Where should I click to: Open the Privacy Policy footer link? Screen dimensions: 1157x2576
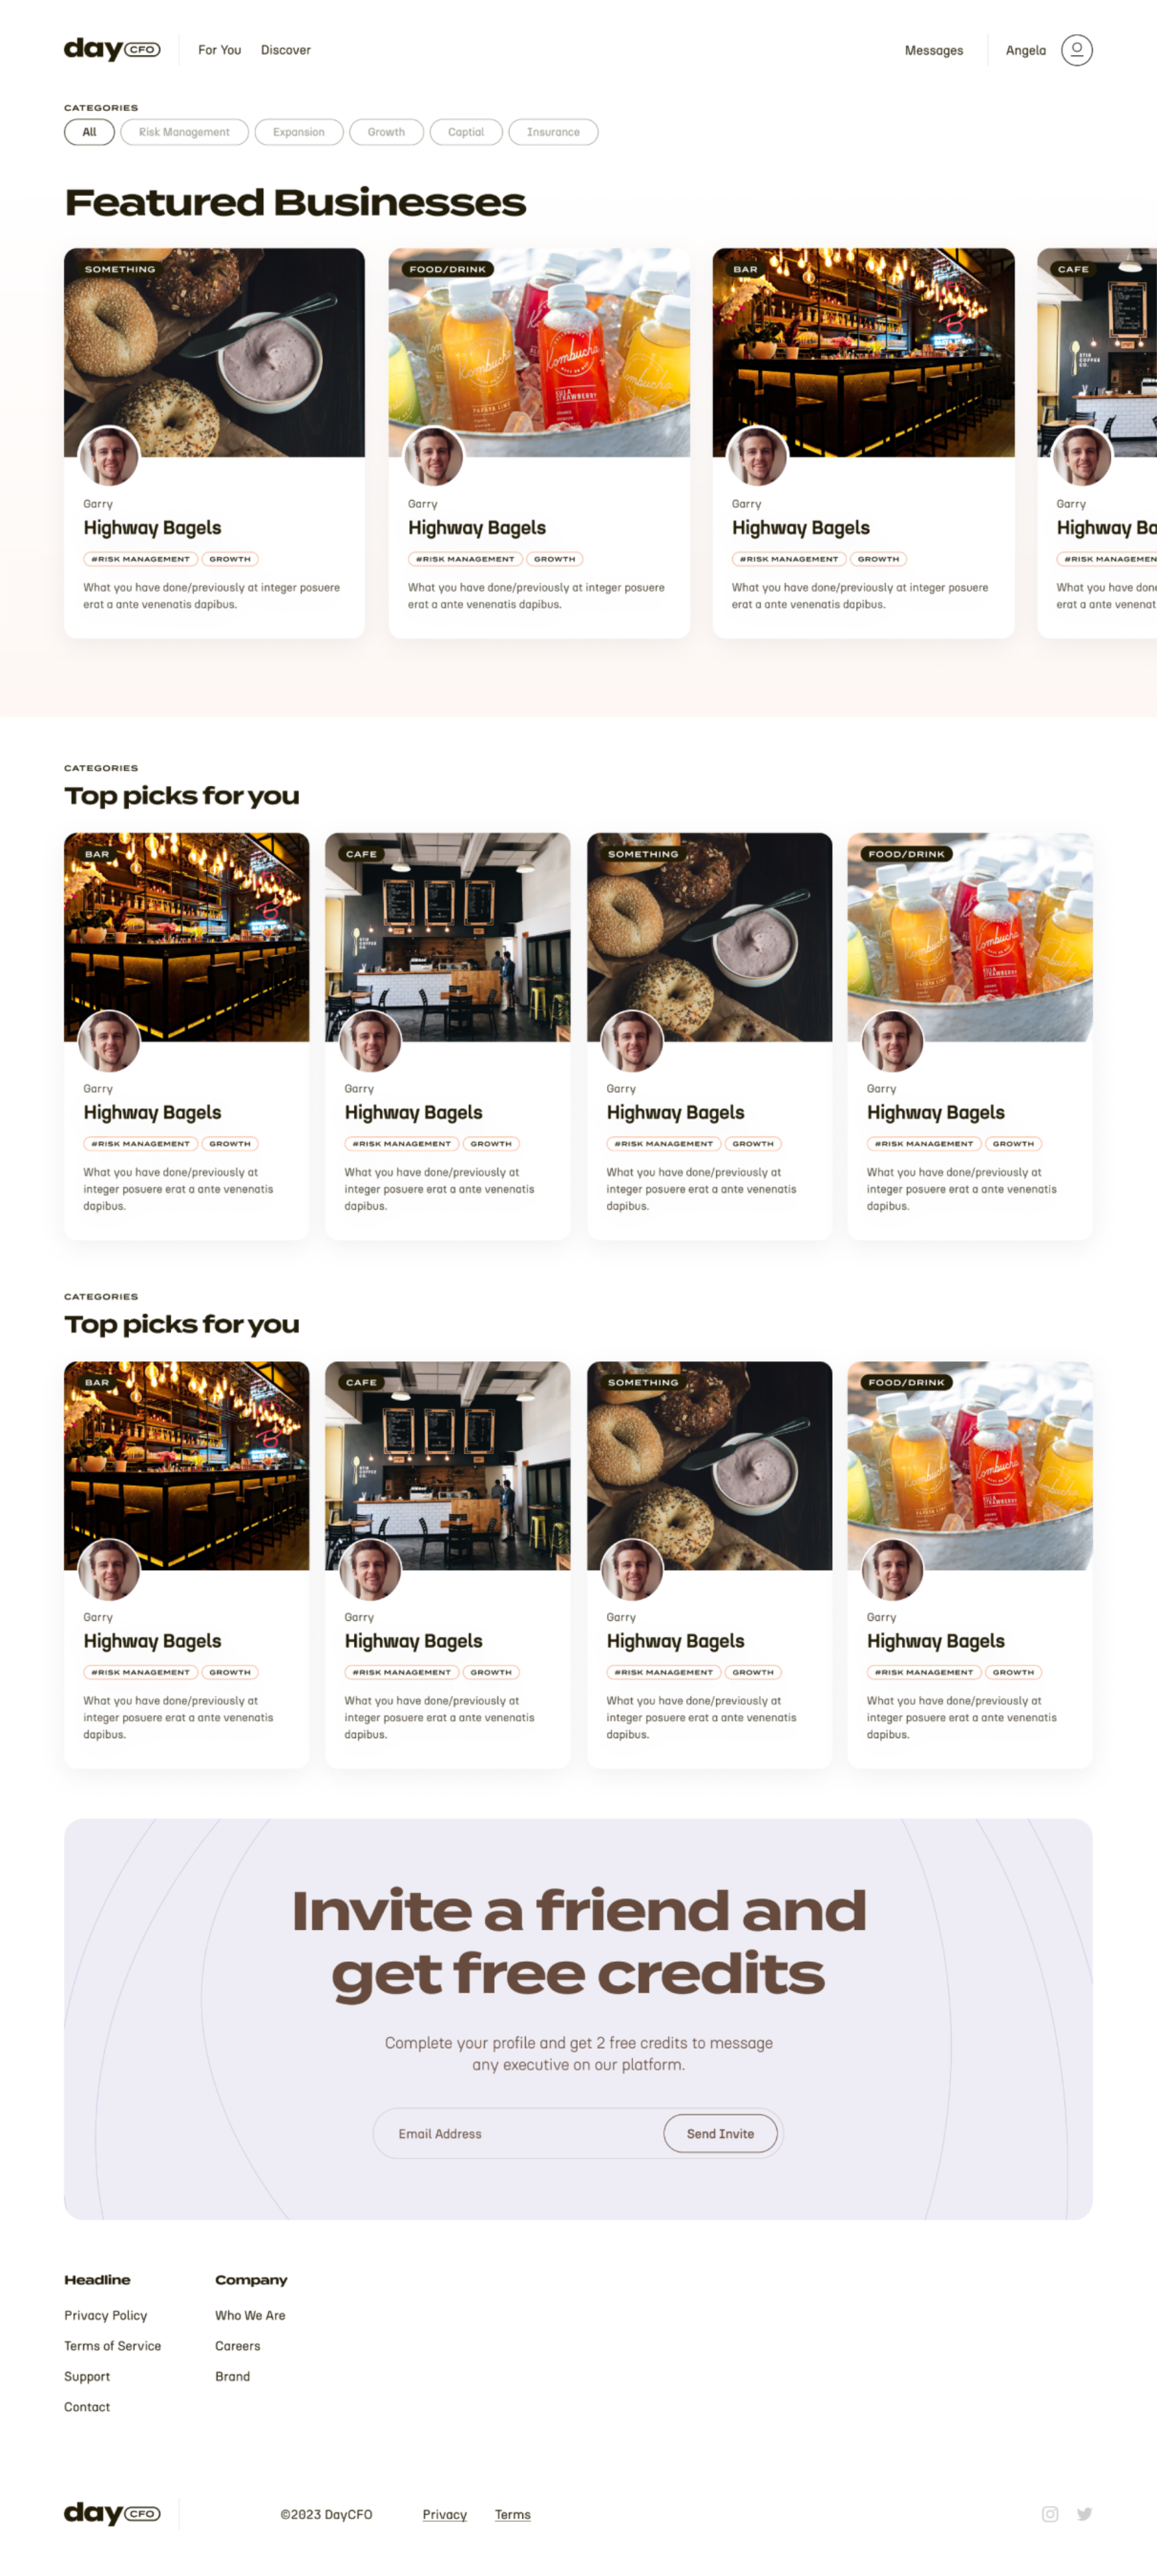tap(105, 2315)
